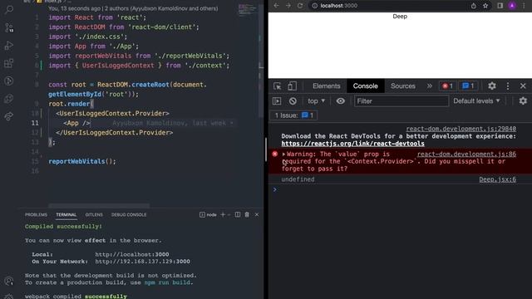532x299 pixels.
Task: Open the VS Code Search view
Action: 9,9
